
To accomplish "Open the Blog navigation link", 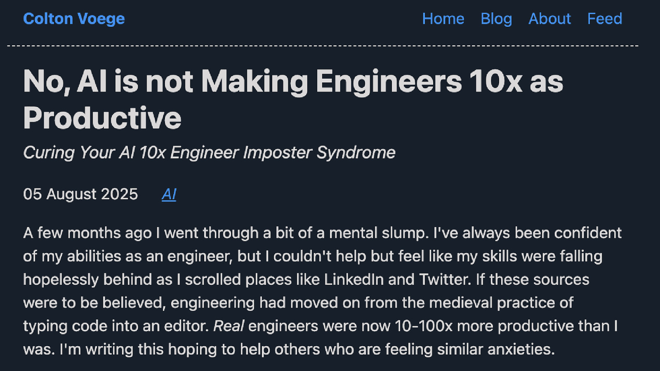I will tap(496, 19).
